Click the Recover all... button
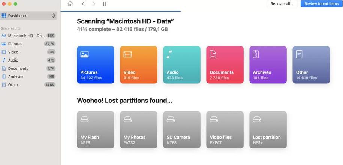The image size is (343, 165). [282, 4]
